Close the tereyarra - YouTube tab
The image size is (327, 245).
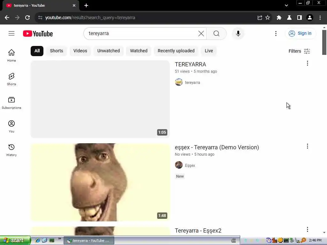point(74,5)
